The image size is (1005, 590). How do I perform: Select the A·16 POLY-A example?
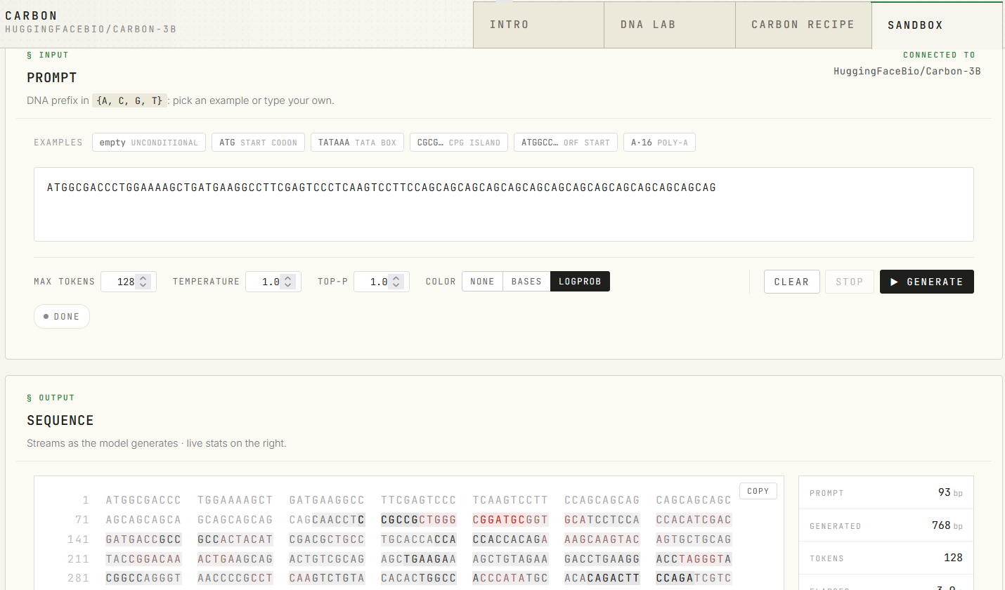(x=659, y=143)
